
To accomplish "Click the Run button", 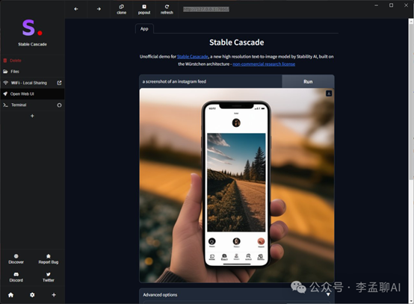I will click(x=308, y=81).
